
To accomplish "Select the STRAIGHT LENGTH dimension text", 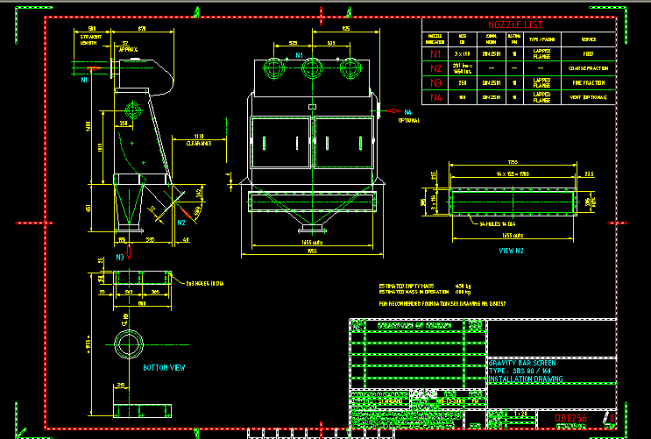I will (88, 40).
